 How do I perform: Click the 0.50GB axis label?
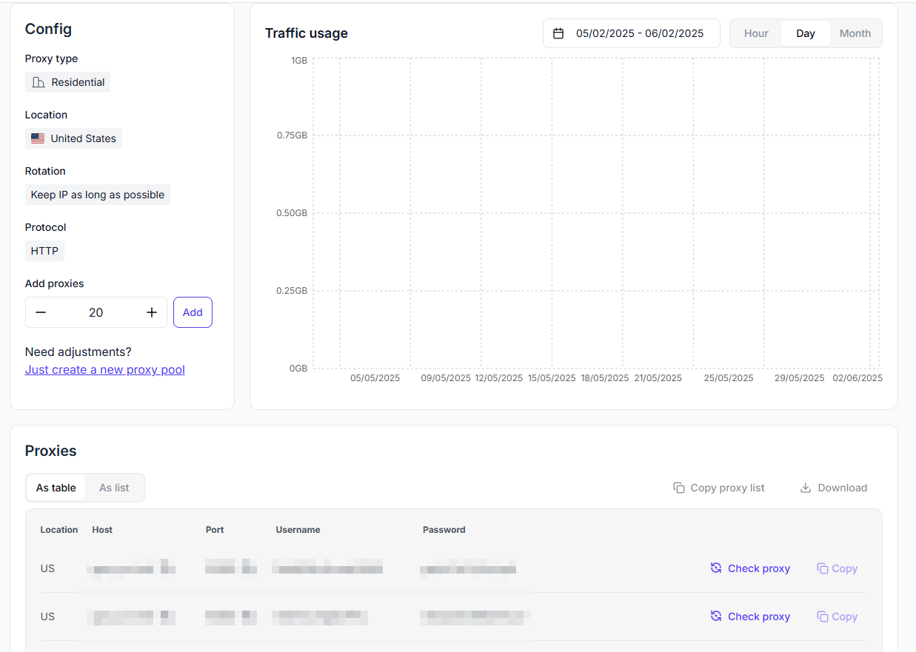click(x=292, y=213)
